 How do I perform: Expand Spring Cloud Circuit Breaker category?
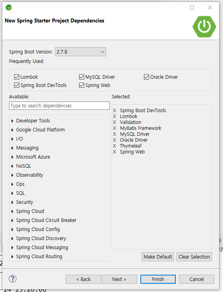pos(12,220)
